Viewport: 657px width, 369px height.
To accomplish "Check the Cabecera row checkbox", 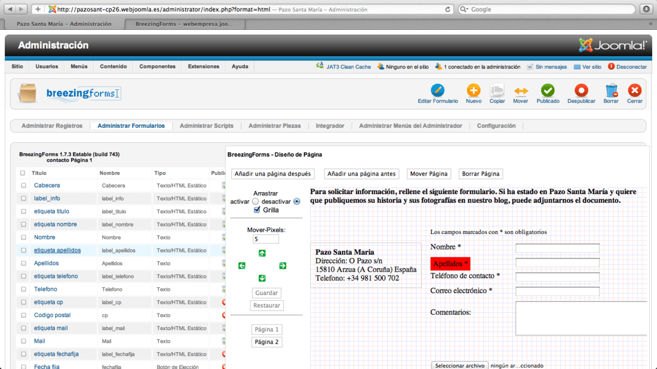I will [x=23, y=186].
